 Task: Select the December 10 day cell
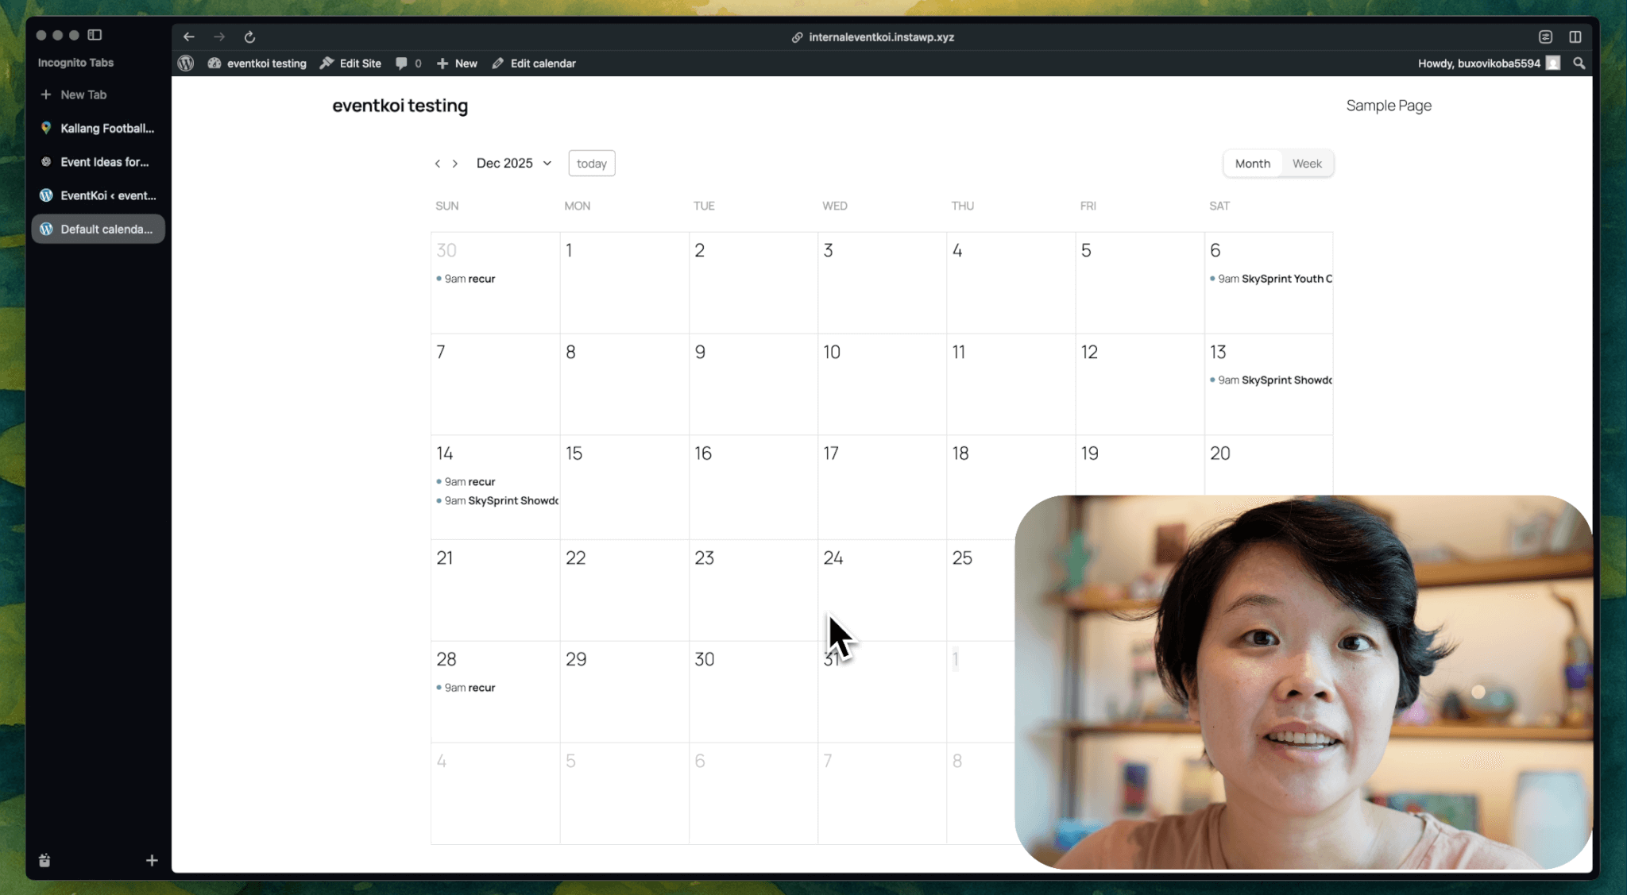pos(882,384)
